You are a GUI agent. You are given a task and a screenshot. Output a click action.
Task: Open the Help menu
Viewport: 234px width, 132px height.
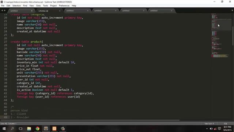point(74,6)
